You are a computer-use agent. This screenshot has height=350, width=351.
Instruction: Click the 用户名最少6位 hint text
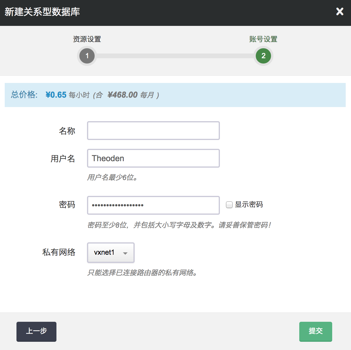[x=112, y=178]
